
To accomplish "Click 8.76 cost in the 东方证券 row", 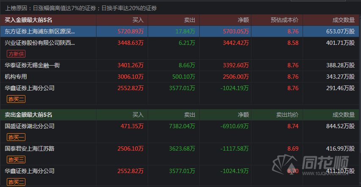I will click(293, 32).
